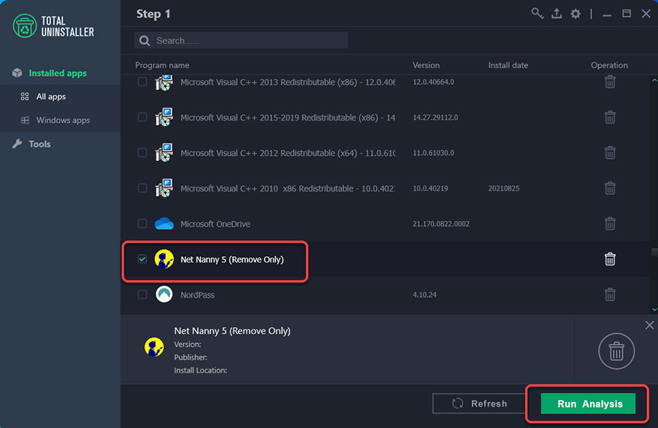Image resolution: width=658 pixels, height=428 pixels.
Task: Delete Visual C++ 2013 Redistributable via trash icon
Action: 610,82
